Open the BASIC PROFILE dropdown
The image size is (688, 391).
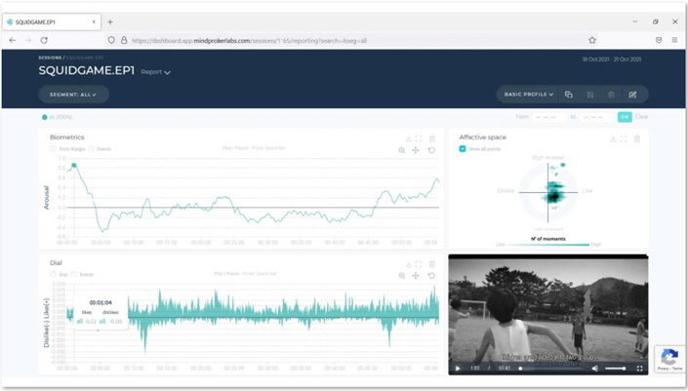tap(528, 95)
